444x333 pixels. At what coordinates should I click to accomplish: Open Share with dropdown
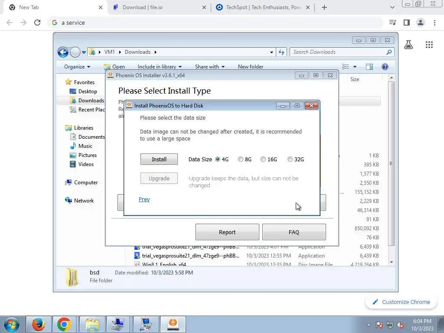pyautogui.click(x=209, y=67)
